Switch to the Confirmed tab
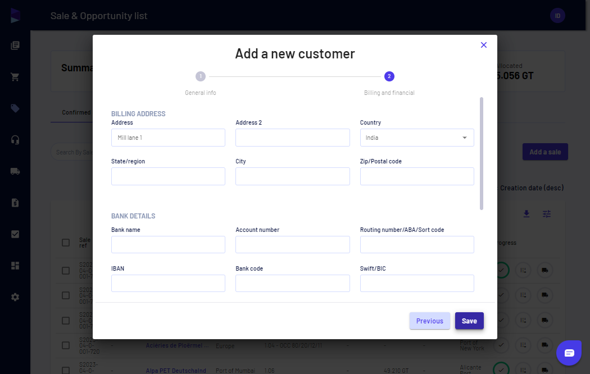 click(x=76, y=112)
